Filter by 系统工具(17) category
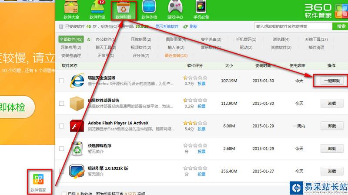This screenshot has width=348, height=195. click(316, 39)
